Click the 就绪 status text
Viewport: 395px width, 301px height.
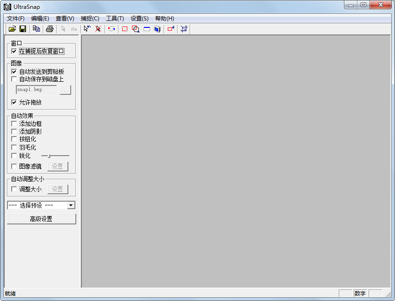10,294
